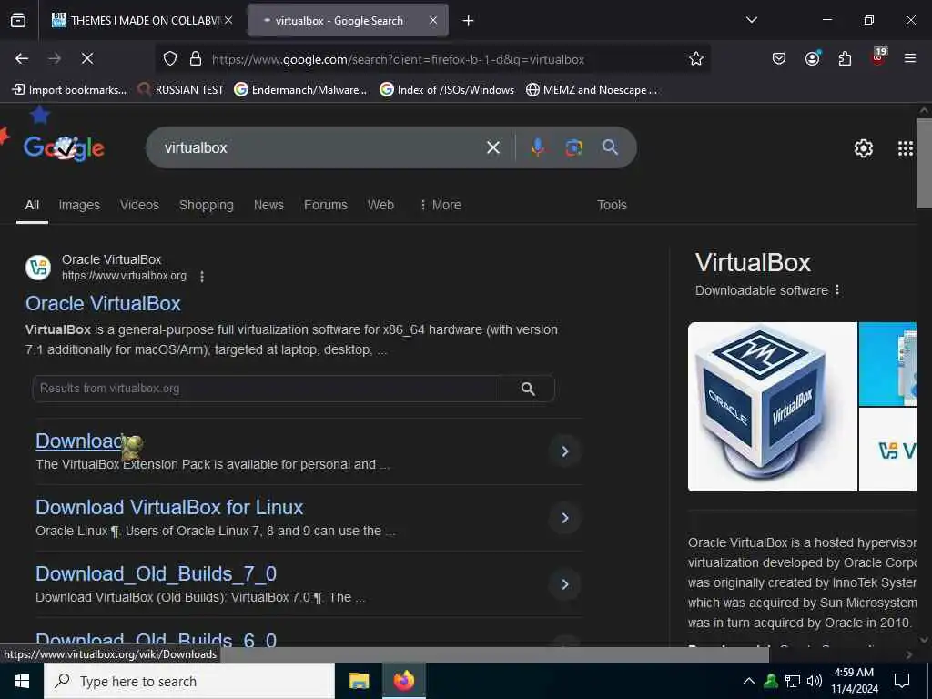Open RUSSIAN TEST bookmark

tap(180, 90)
